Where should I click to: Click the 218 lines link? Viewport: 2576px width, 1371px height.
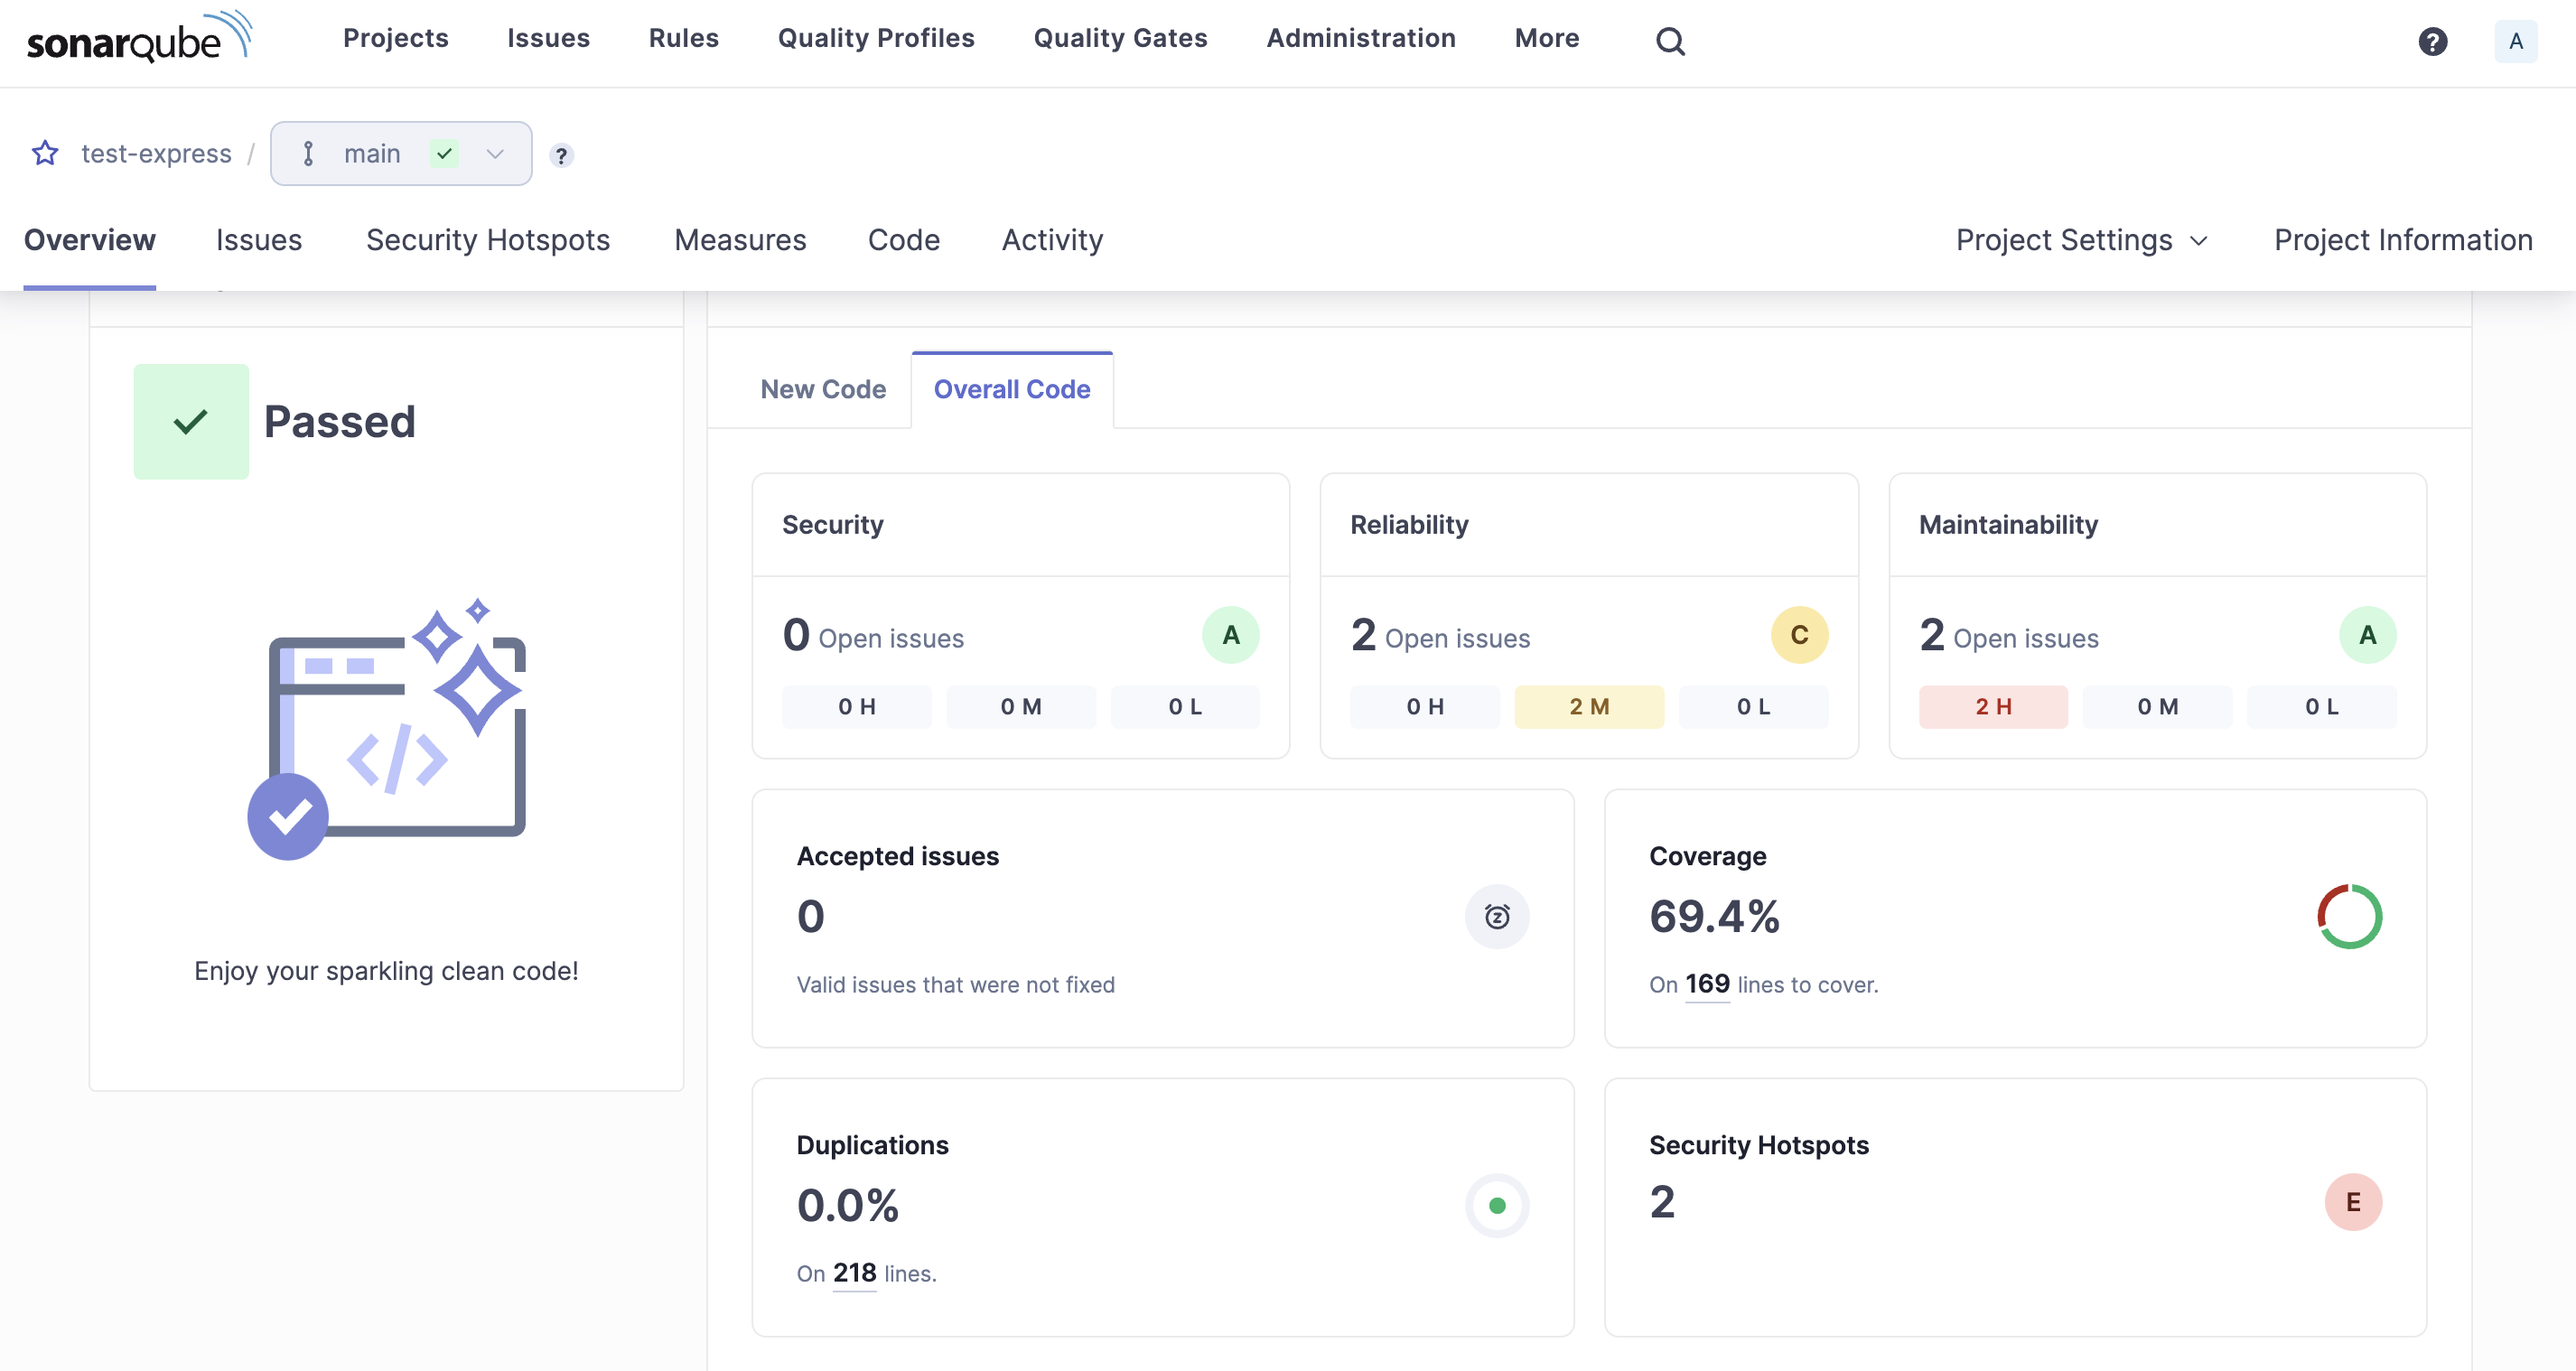pos(854,1273)
